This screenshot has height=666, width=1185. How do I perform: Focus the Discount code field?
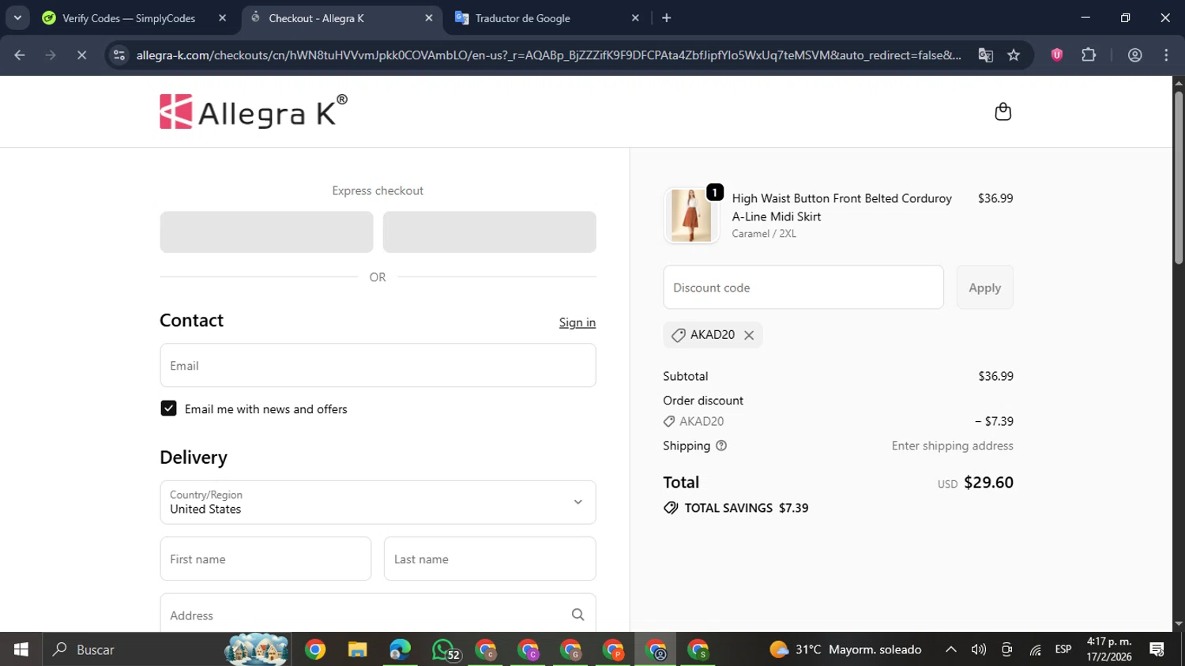coord(803,288)
